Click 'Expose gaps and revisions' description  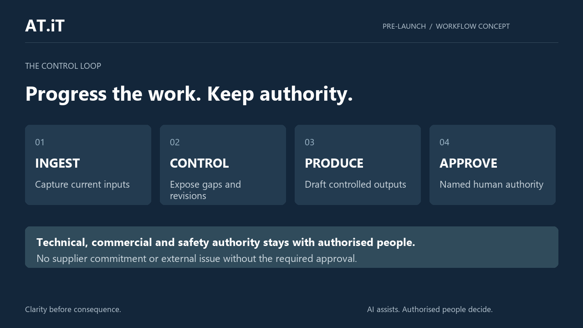[x=205, y=190]
